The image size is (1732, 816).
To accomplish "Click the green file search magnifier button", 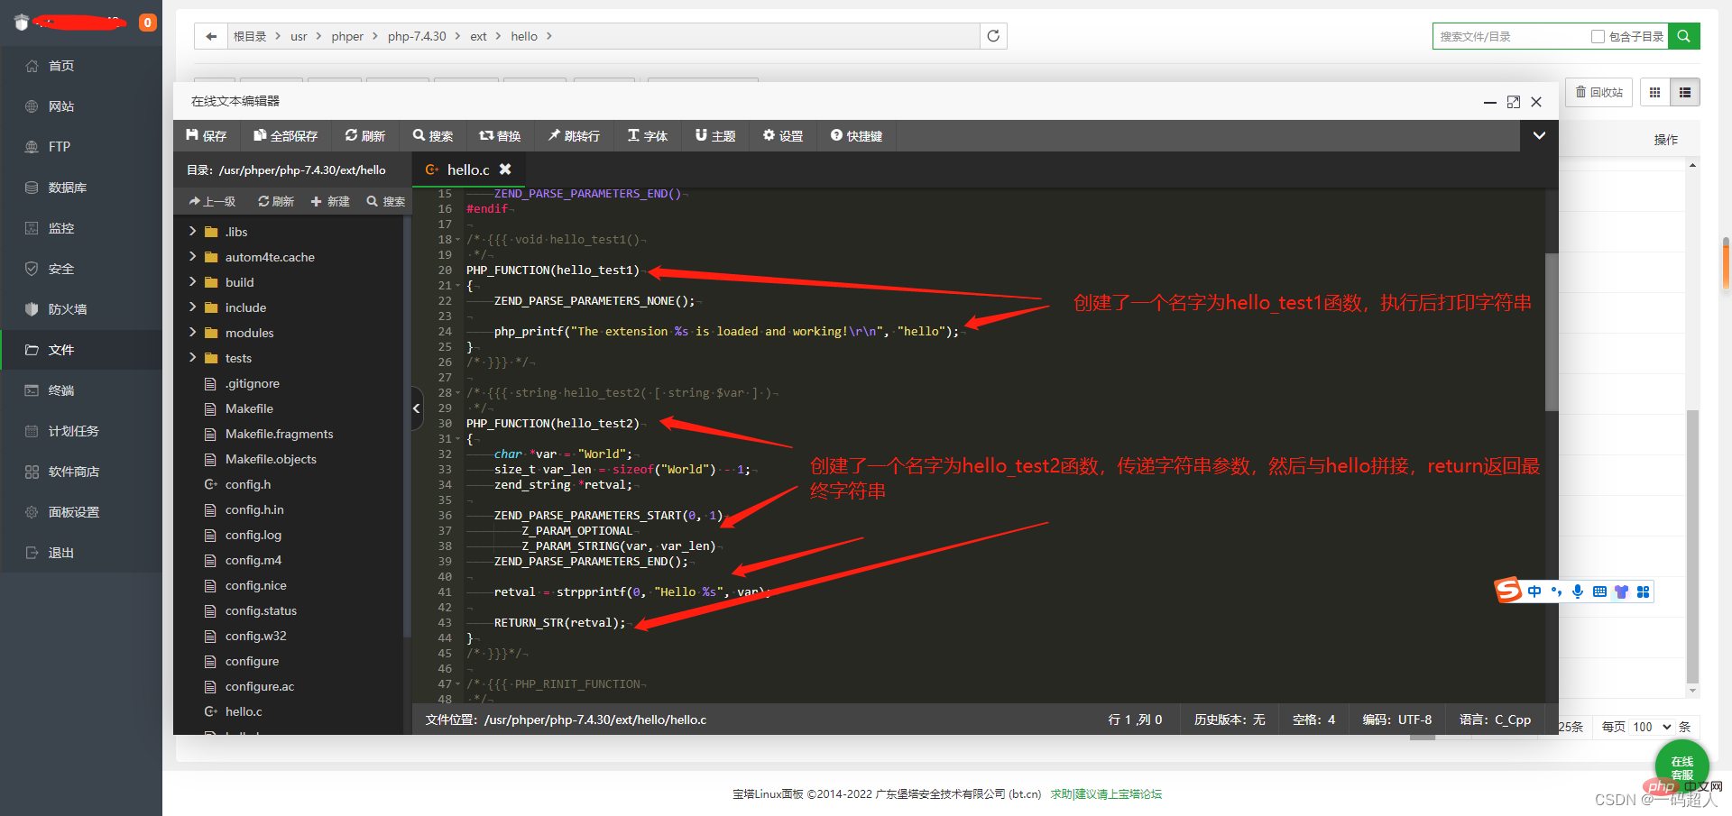I will (x=1683, y=36).
